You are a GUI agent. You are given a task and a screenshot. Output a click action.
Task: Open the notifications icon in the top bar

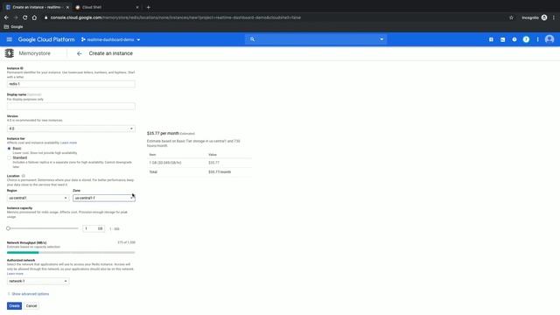click(514, 39)
